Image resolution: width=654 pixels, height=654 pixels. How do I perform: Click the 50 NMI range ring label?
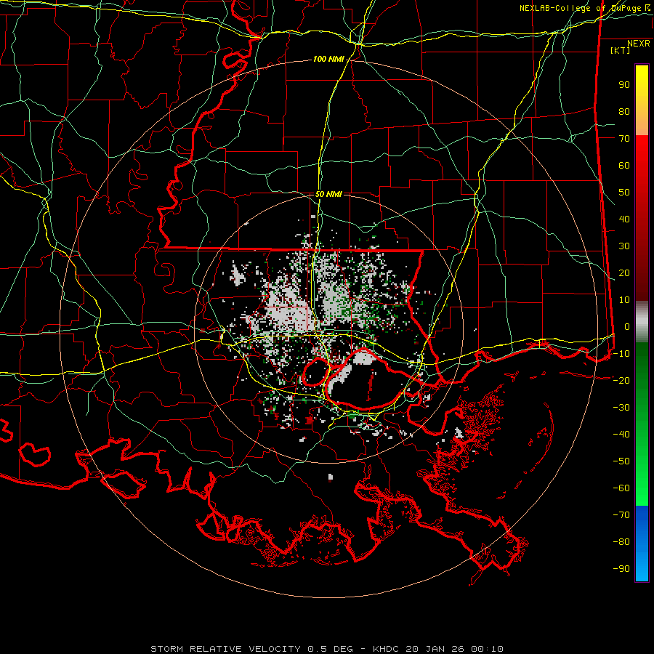click(x=328, y=194)
